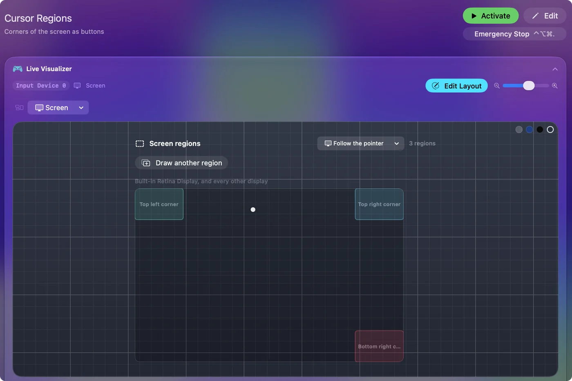
Task: Click the Corners of the screen subtitle
Action: pos(54,31)
